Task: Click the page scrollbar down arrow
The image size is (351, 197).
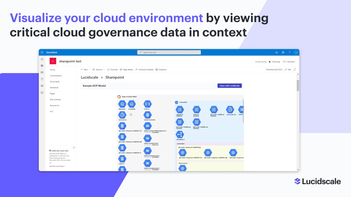Action: (298, 170)
